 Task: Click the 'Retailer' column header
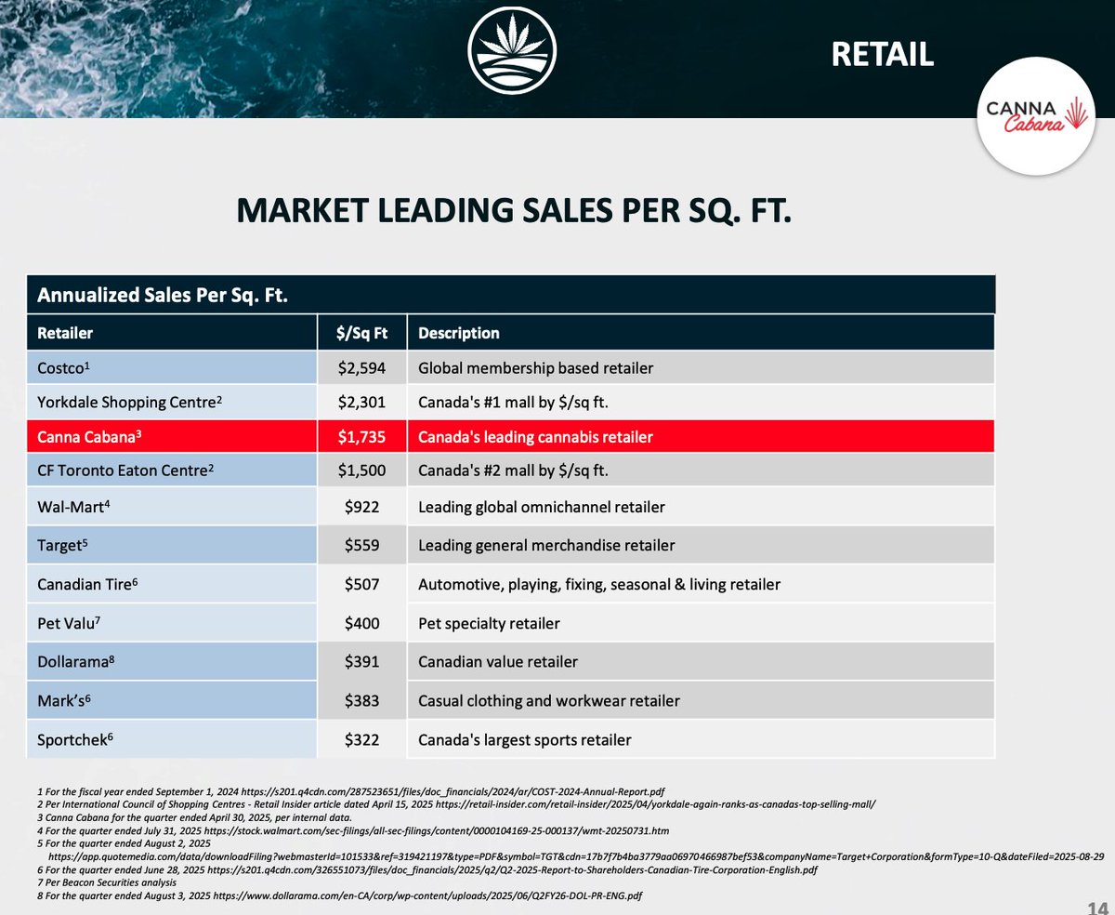(173, 333)
